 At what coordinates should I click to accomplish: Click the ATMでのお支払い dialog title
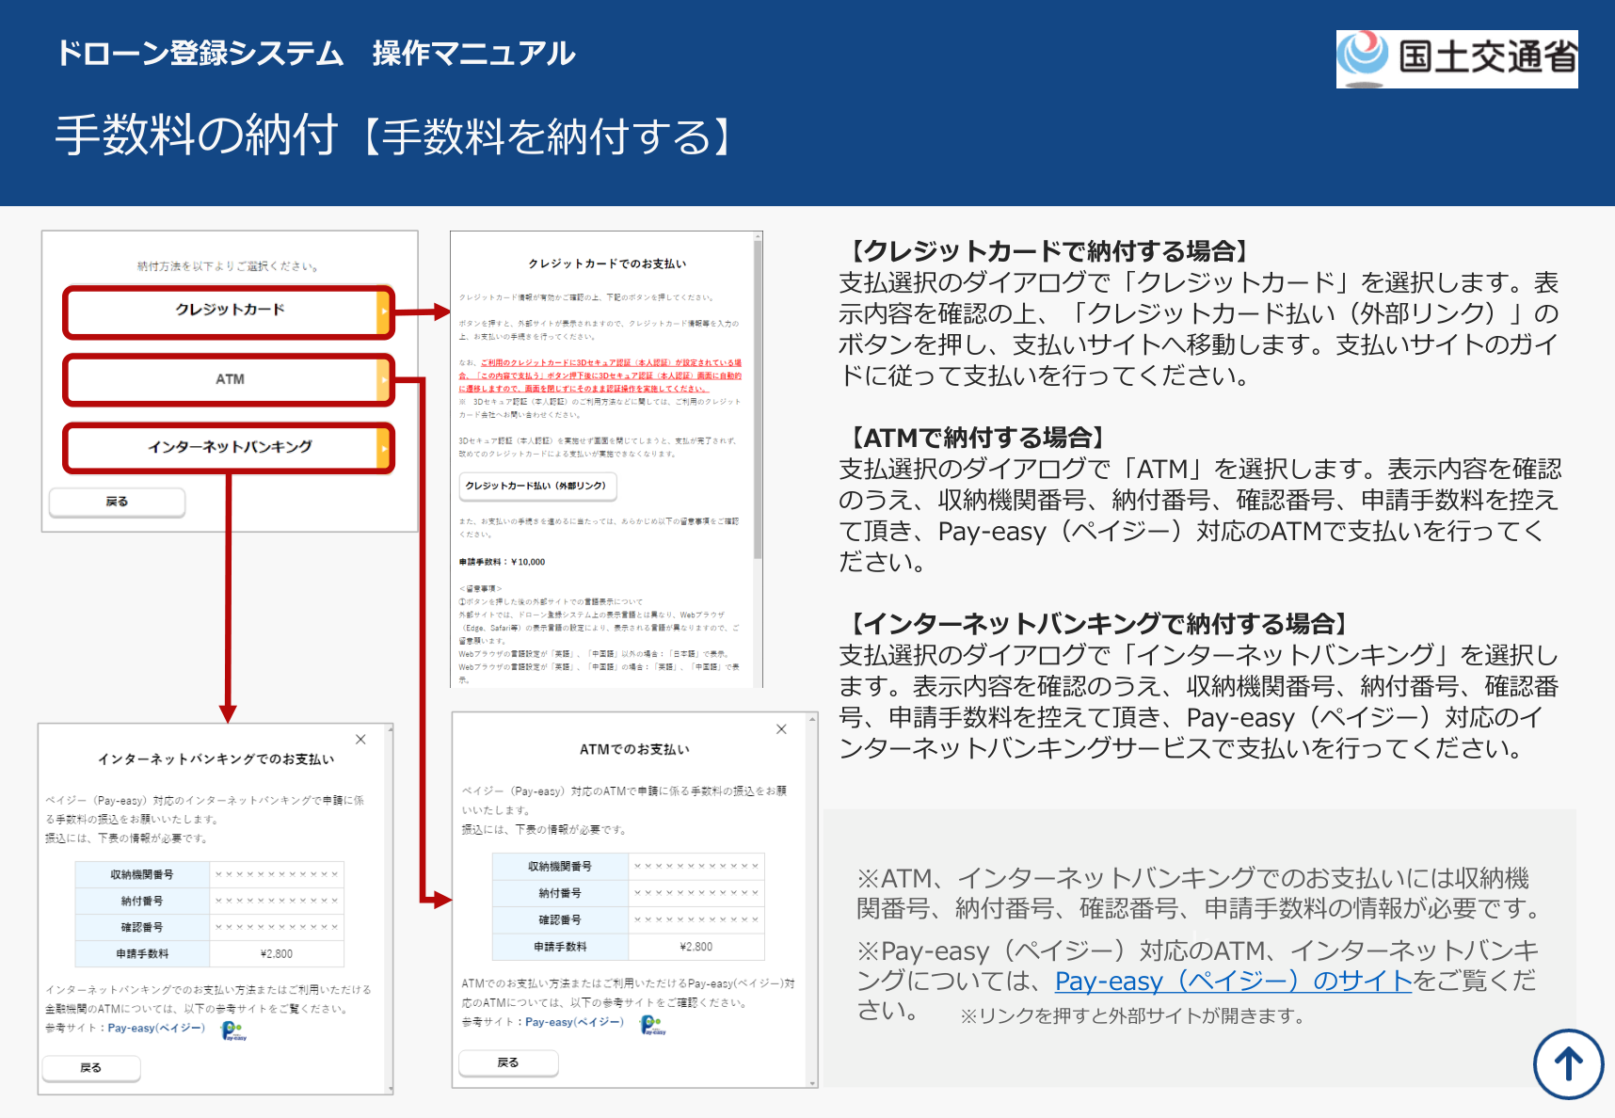point(634,749)
